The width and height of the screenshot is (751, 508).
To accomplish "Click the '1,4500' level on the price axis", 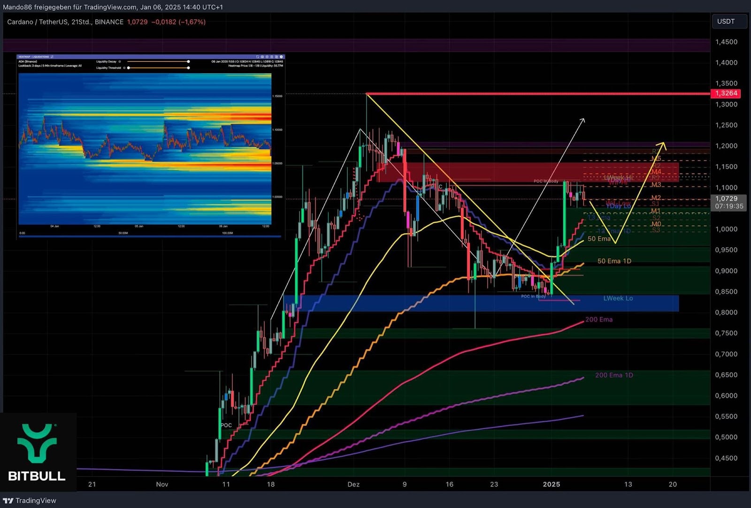I will click(x=726, y=42).
